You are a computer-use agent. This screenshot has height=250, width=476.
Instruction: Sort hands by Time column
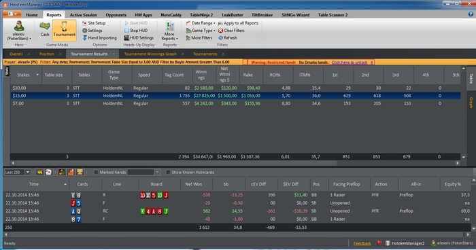click(34, 184)
